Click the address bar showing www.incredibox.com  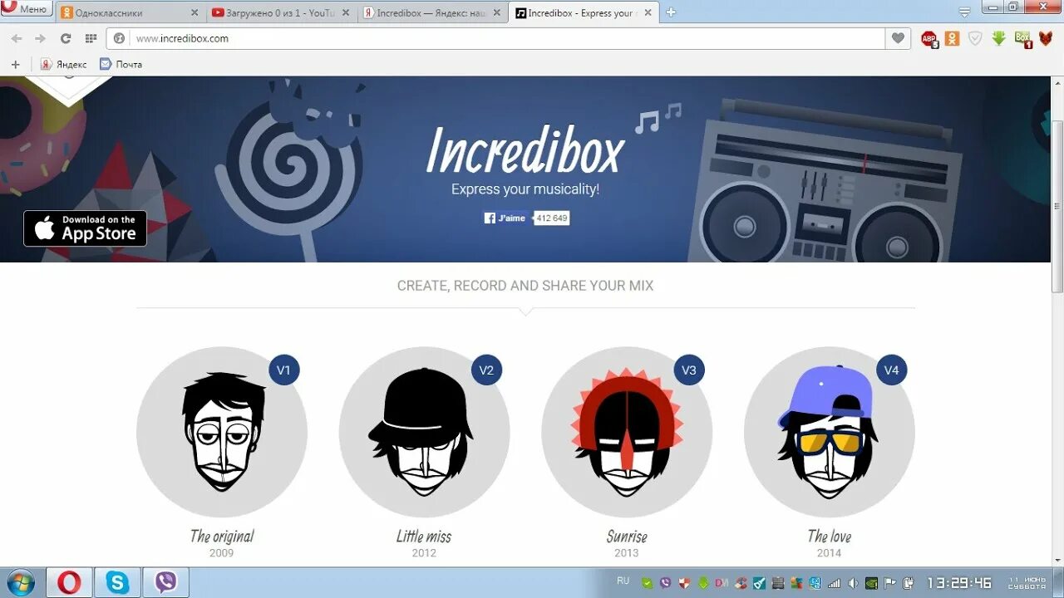[495, 38]
